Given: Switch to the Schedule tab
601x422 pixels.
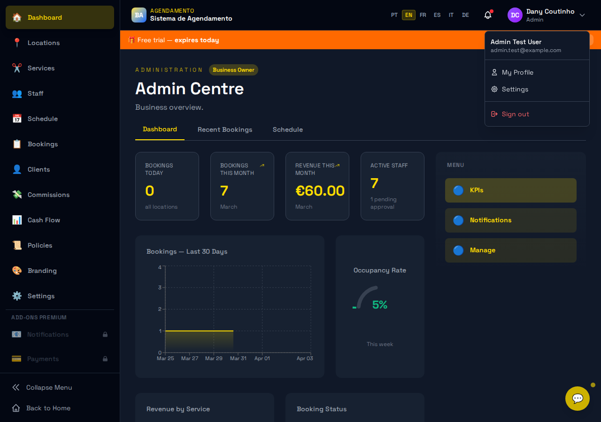Looking at the screenshot, I should pyautogui.click(x=288, y=129).
